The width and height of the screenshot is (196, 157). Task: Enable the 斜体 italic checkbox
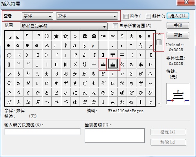coord(148,16)
